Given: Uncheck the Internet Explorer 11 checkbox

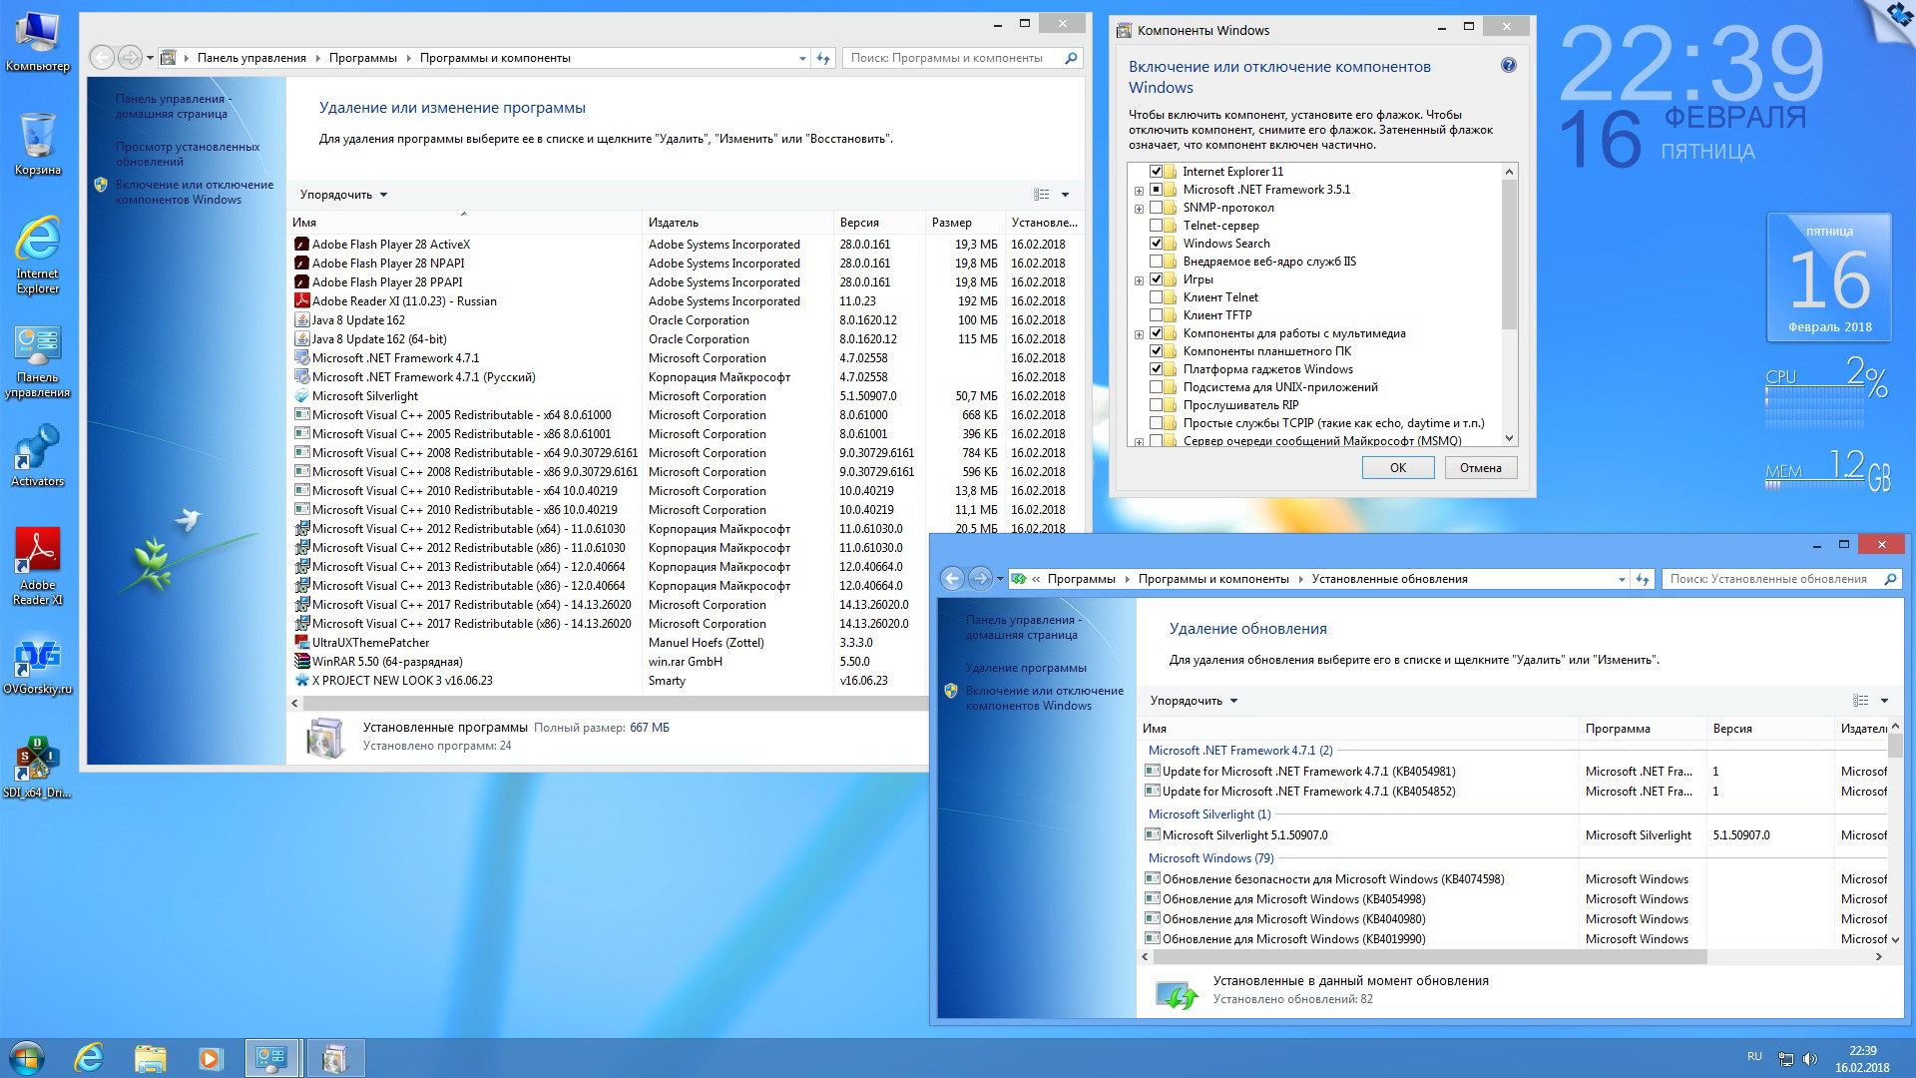Looking at the screenshot, I should tap(1157, 172).
